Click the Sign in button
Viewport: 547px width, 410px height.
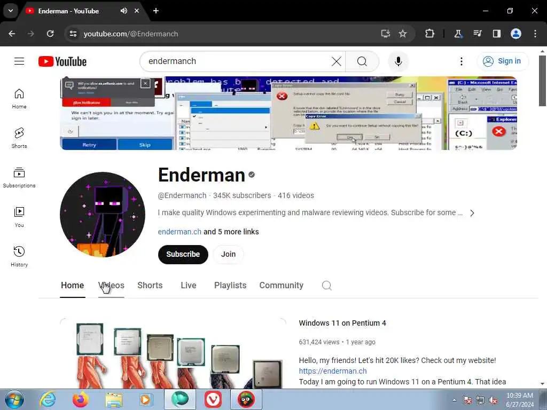[503, 61]
